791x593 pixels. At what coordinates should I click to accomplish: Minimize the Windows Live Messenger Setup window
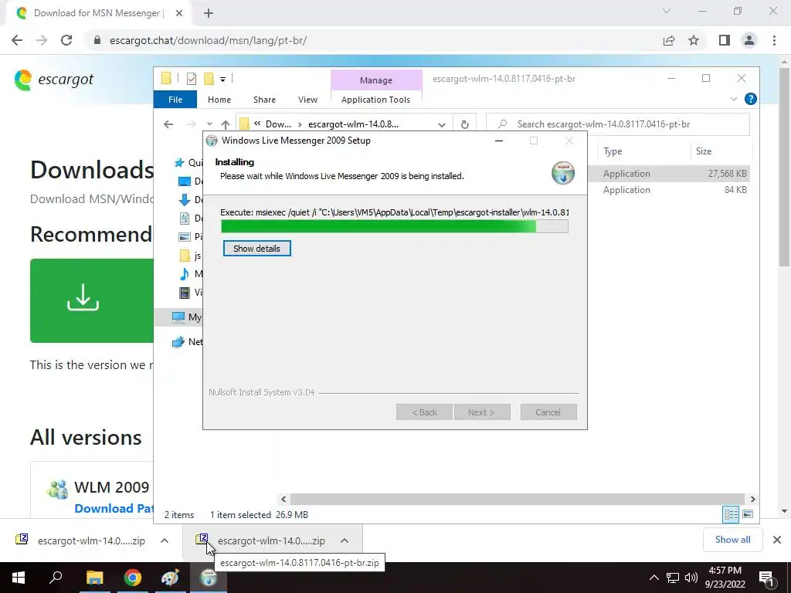click(499, 141)
